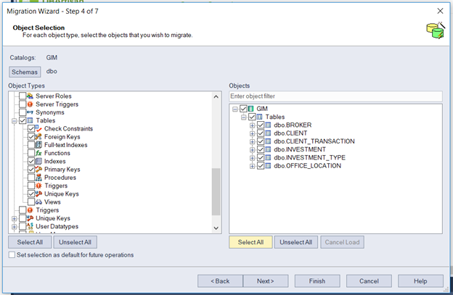Image resolution: width=453 pixels, height=295 pixels.
Task: Click the Finish button
Action: (317, 281)
